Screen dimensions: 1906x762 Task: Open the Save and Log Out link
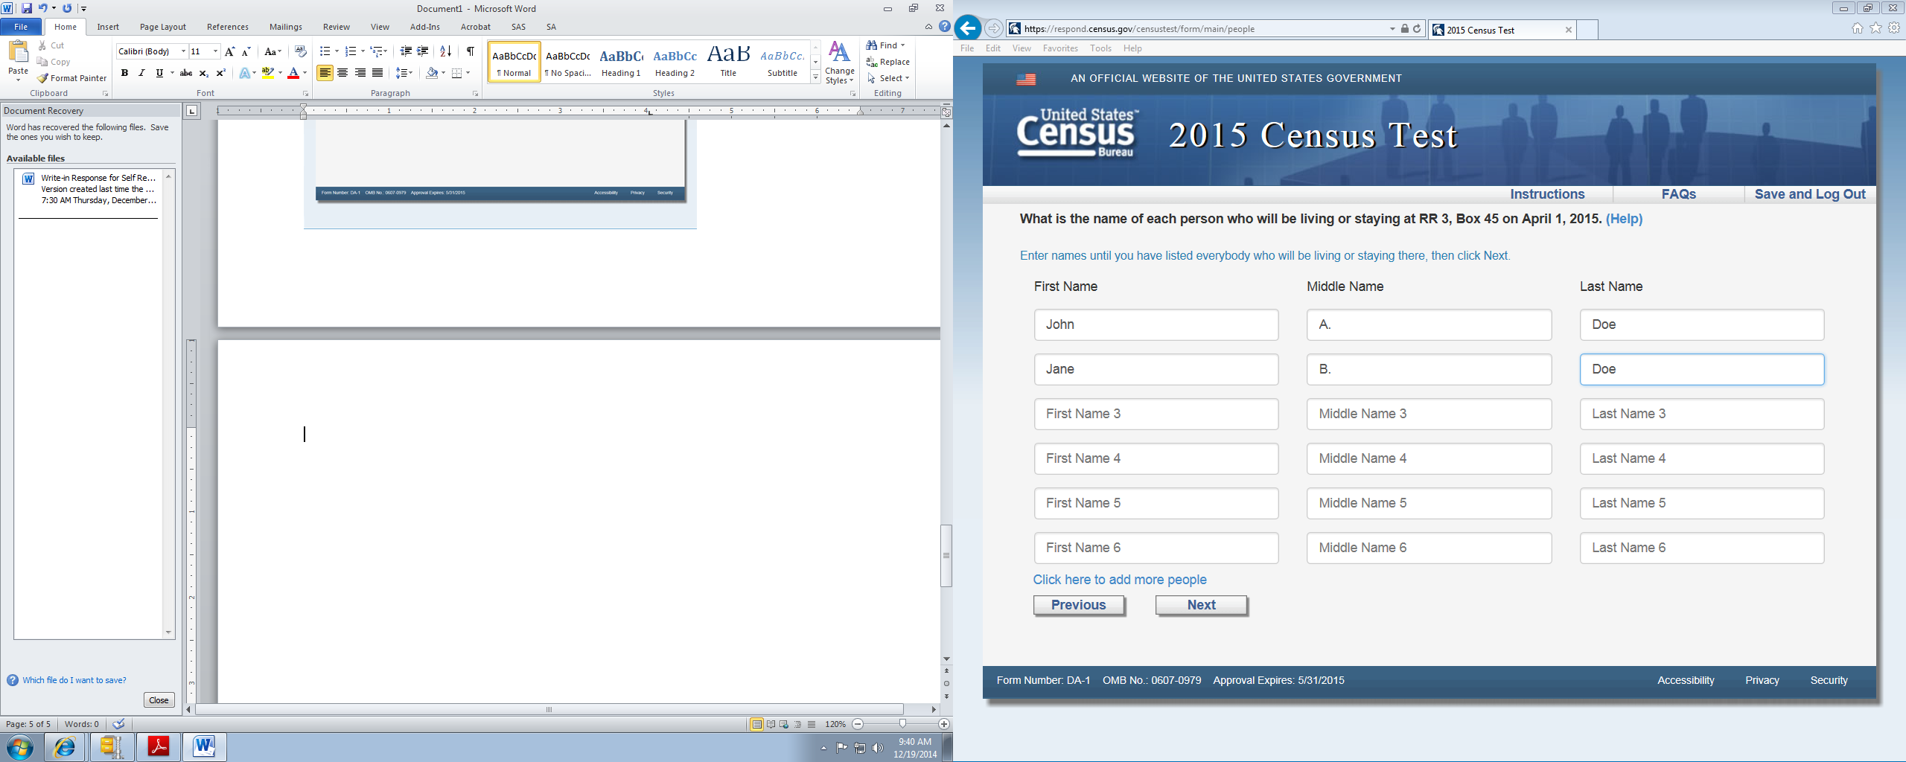pyautogui.click(x=1810, y=194)
